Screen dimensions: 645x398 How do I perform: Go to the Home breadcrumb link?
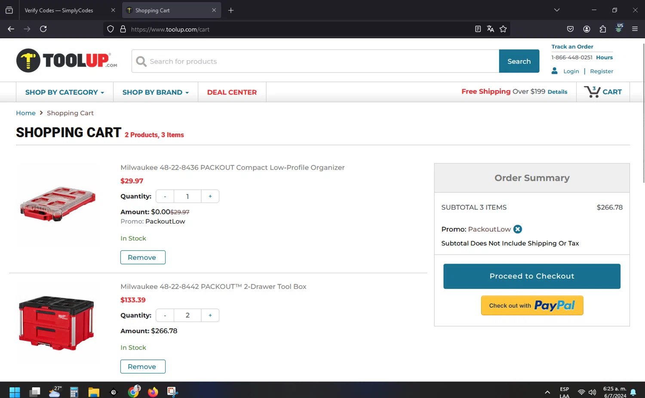[26, 113]
